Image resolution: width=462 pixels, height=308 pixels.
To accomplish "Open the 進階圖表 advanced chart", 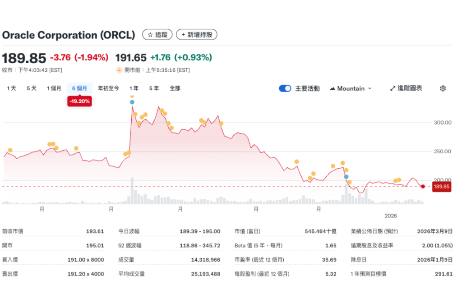I will pyautogui.click(x=406, y=88).
